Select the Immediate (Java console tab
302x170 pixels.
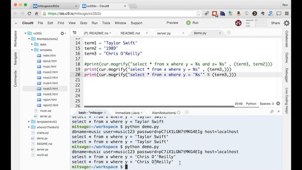tap(127, 113)
